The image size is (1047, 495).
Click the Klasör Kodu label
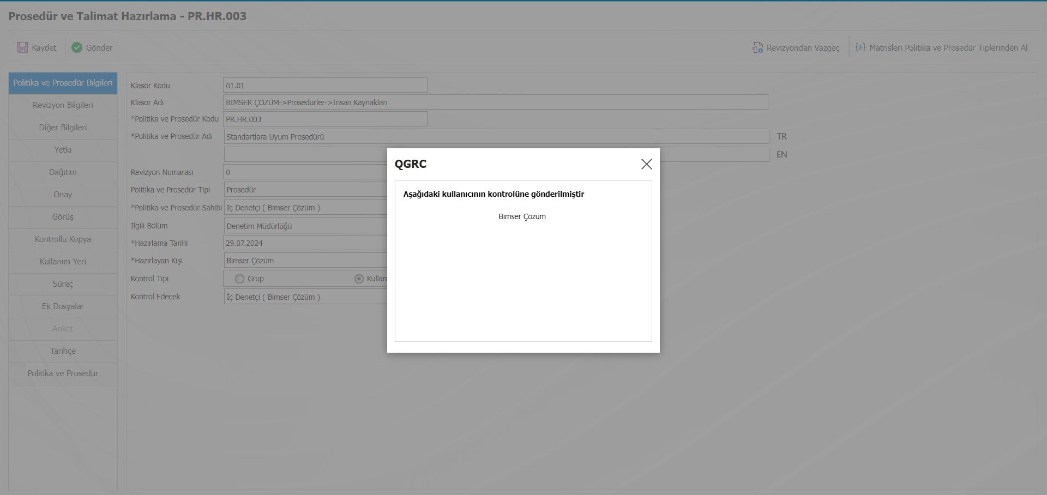pos(150,86)
